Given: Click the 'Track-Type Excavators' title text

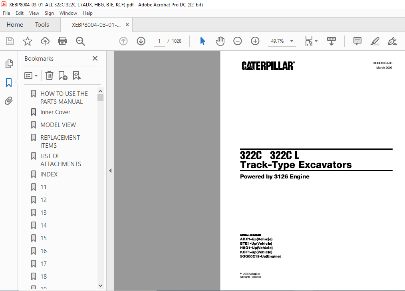Looking at the screenshot, I should (x=296, y=165).
